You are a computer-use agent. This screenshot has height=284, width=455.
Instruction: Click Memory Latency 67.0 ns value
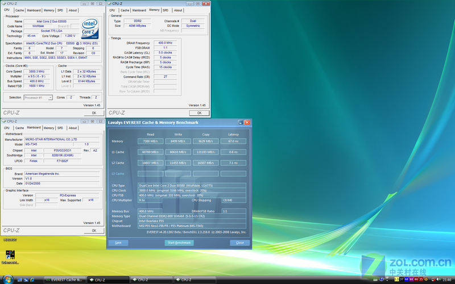(x=233, y=141)
